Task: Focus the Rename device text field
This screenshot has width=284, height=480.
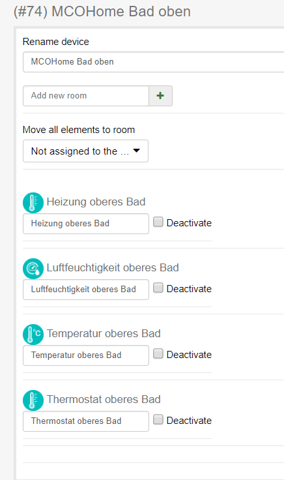Action: click(x=154, y=62)
